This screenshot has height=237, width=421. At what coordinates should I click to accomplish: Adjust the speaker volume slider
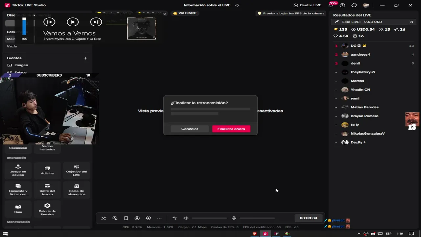pyautogui.click(x=209, y=218)
